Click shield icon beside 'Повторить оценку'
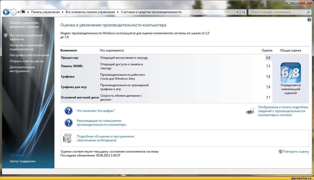This screenshot has height=180, width=314. (281, 152)
